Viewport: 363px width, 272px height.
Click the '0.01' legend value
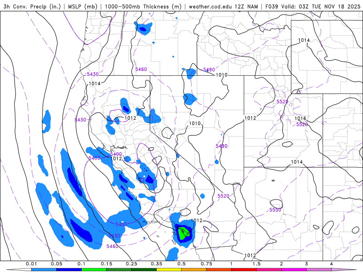pyautogui.click(x=31, y=264)
